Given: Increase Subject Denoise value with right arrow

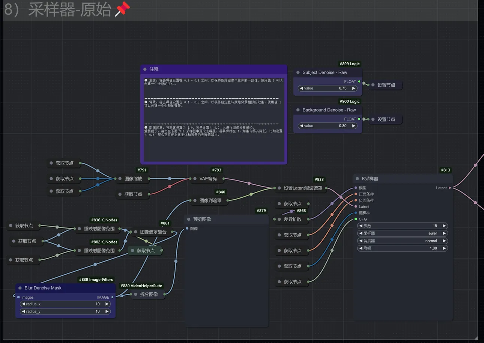Looking at the screenshot, I should coord(353,88).
